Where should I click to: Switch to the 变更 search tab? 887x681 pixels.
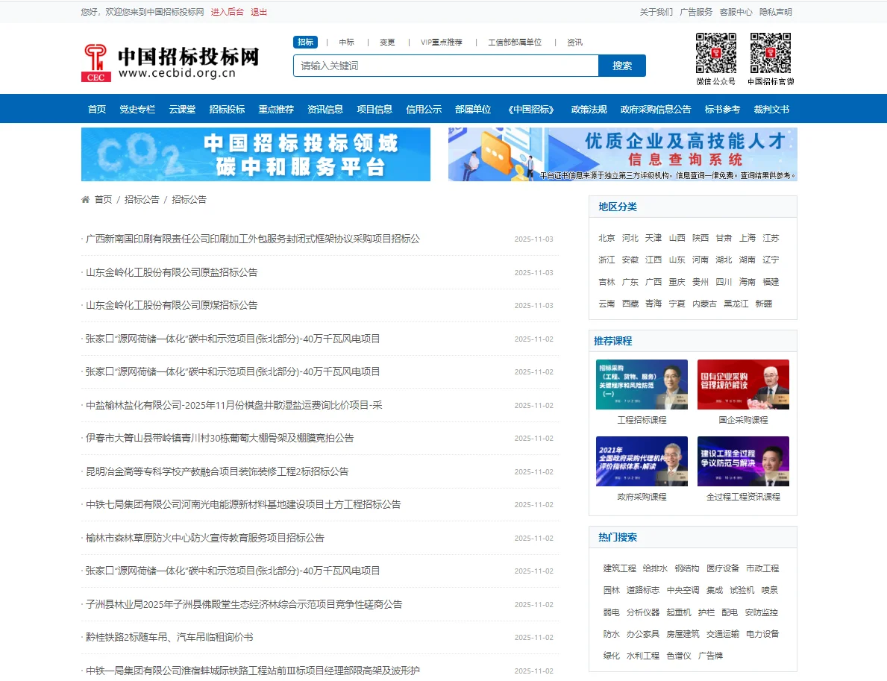point(387,43)
